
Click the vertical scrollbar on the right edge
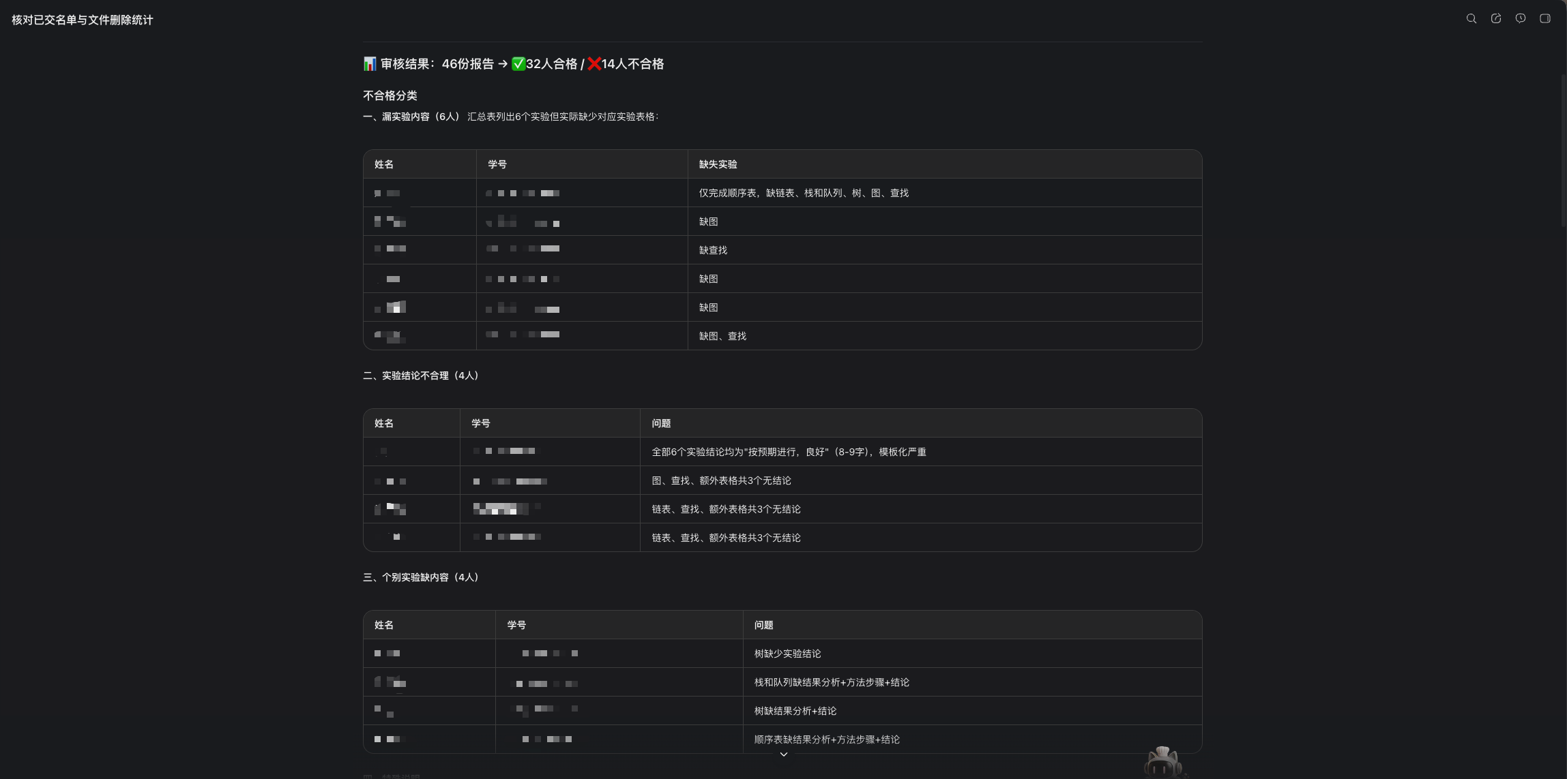coord(1563,150)
